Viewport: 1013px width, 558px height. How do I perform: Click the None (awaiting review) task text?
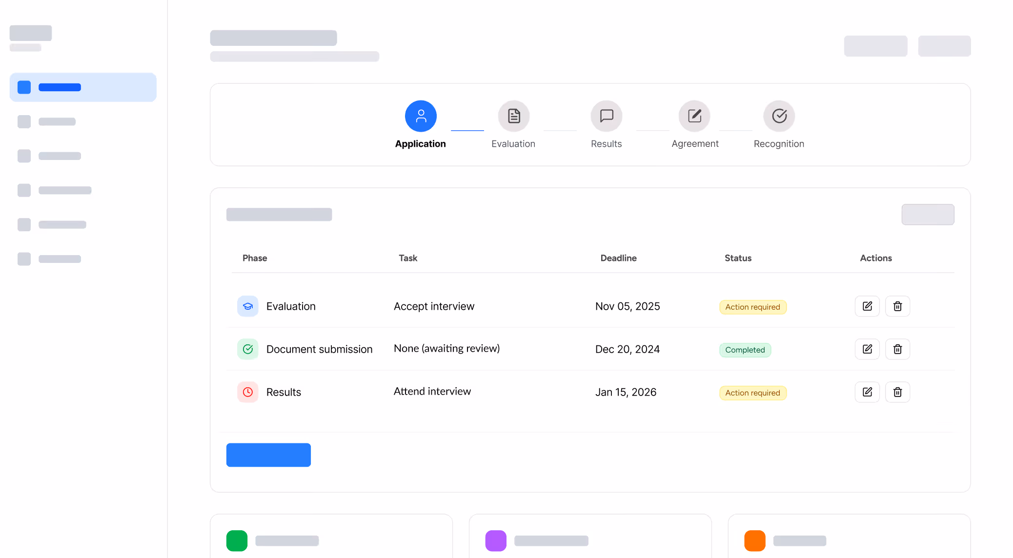click(x=446, y=349)
